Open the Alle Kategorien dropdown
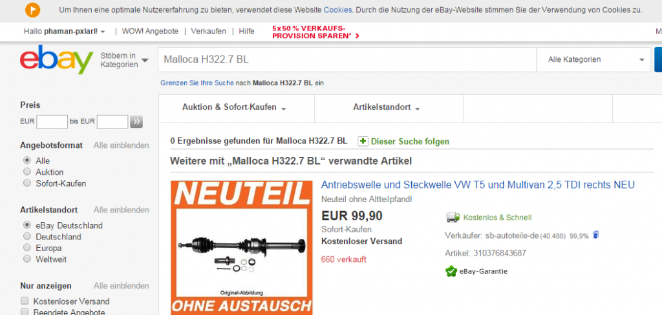This screenshot has width=662, height=315. (x=593, y=60)
